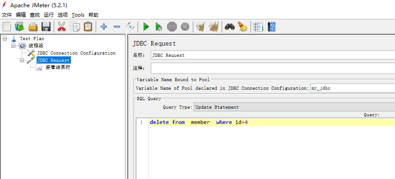The width and height of the screenshot is (395, 179).
Task: Open the 编辑 menu
Action: click(21, 15)
